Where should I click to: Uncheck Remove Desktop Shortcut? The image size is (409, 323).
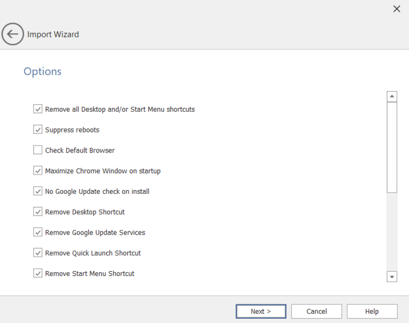tap(37, 212)
